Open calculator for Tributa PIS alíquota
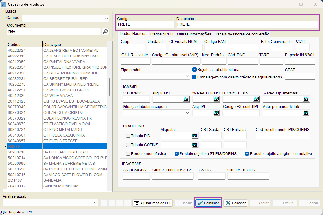323x215 pixels. click(195, 136)
